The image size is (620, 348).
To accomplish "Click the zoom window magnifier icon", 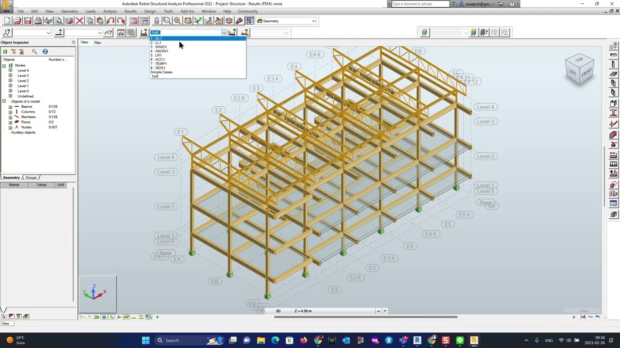I will [x=167, y=21].
